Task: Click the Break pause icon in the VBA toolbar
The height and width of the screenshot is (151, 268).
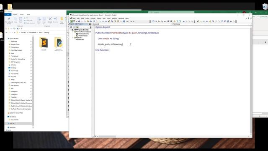Action: click(103, 21)
